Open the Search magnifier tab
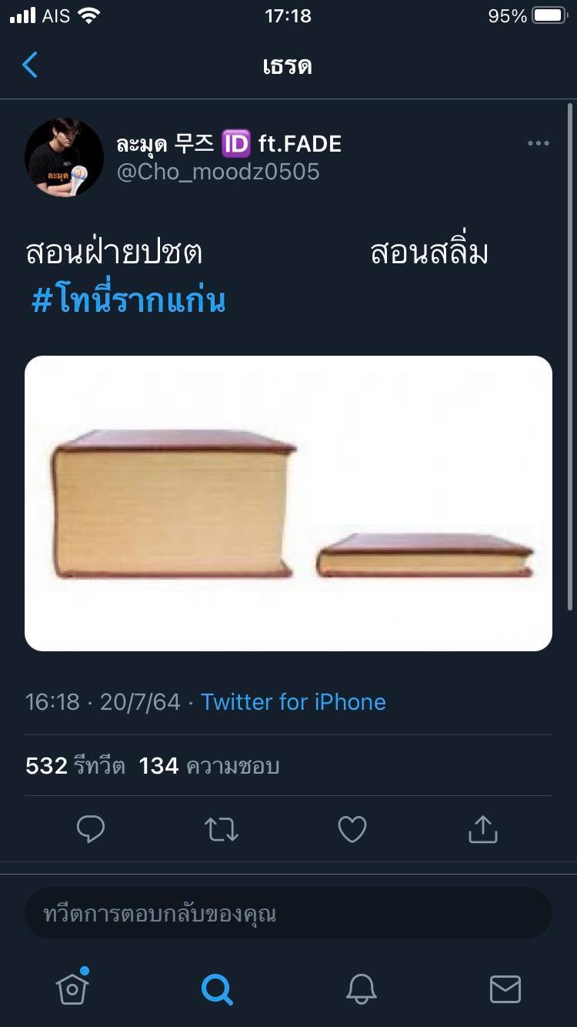The image size is (577, 1027). tap(217, 989)
